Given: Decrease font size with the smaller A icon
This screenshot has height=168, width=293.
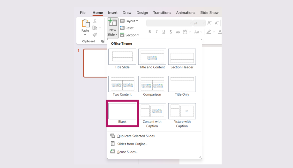Looking at the screenshot, I should (x=217, y=23).
